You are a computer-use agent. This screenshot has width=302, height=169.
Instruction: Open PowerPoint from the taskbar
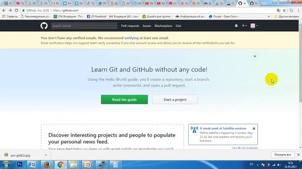coord(87,165)
